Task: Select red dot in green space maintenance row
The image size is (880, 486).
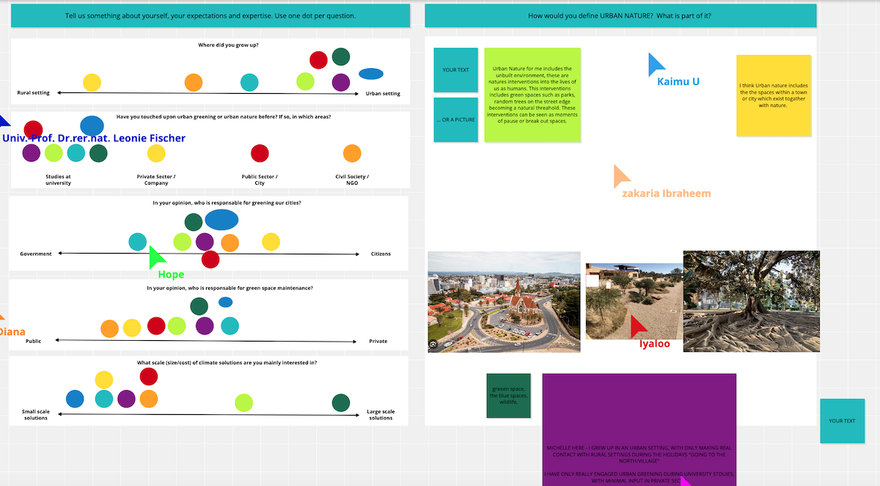Action: point(156,325)
